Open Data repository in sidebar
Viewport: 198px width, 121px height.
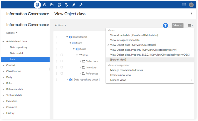click(x=18, y=47)
